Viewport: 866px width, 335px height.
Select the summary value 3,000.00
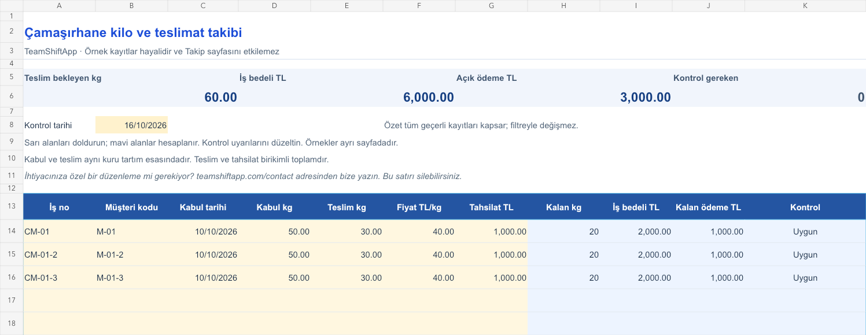point(646,97)
